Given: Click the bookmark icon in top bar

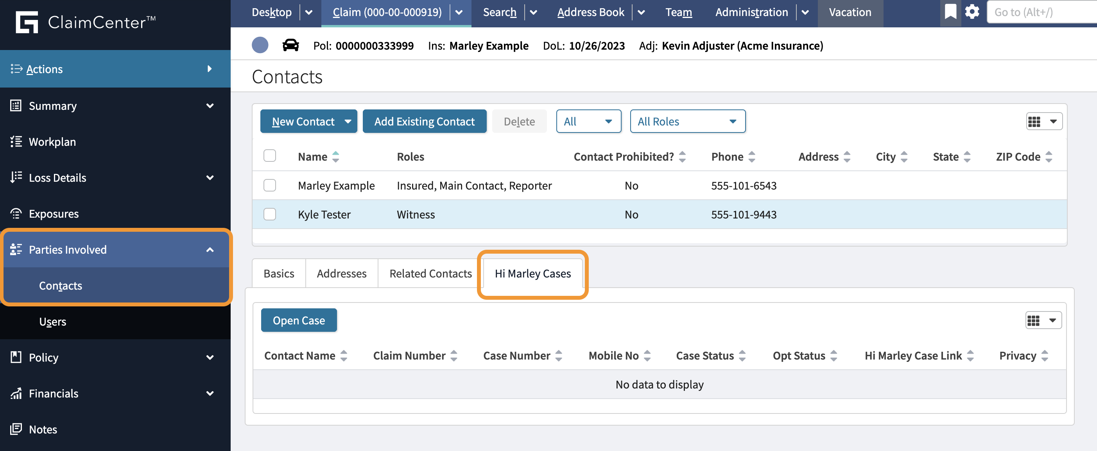Looking at the screenshot, I should pyautogui.click(x=950, y=12).
